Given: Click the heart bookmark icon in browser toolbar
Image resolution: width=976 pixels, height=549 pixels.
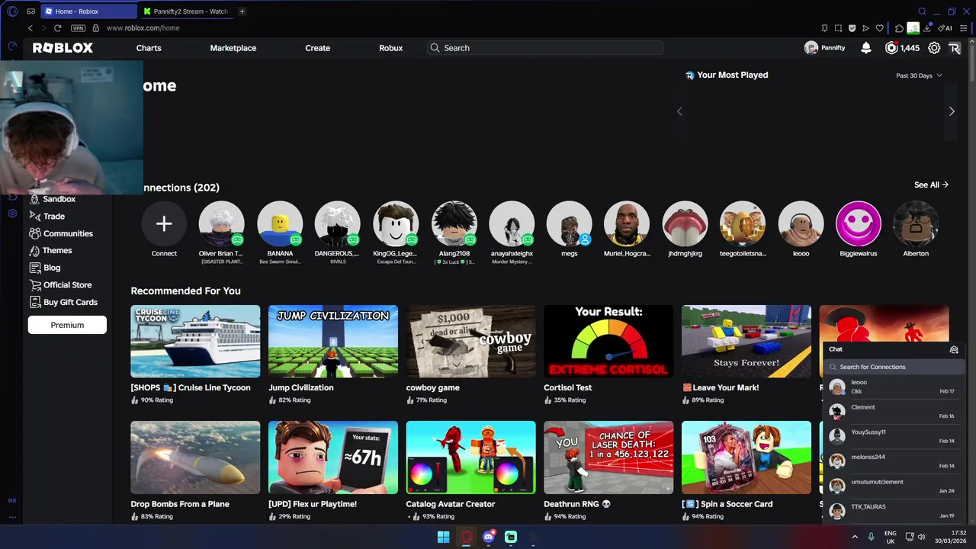Looking at the screenshot, I should click(x=879, y=28).
